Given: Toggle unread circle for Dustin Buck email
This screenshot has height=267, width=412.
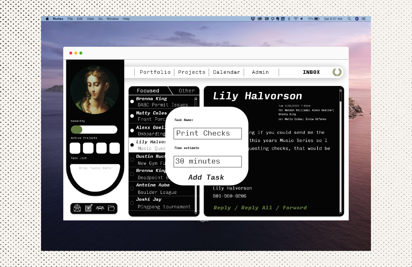Looking at the screenshot, I should [x=132, y=159].
